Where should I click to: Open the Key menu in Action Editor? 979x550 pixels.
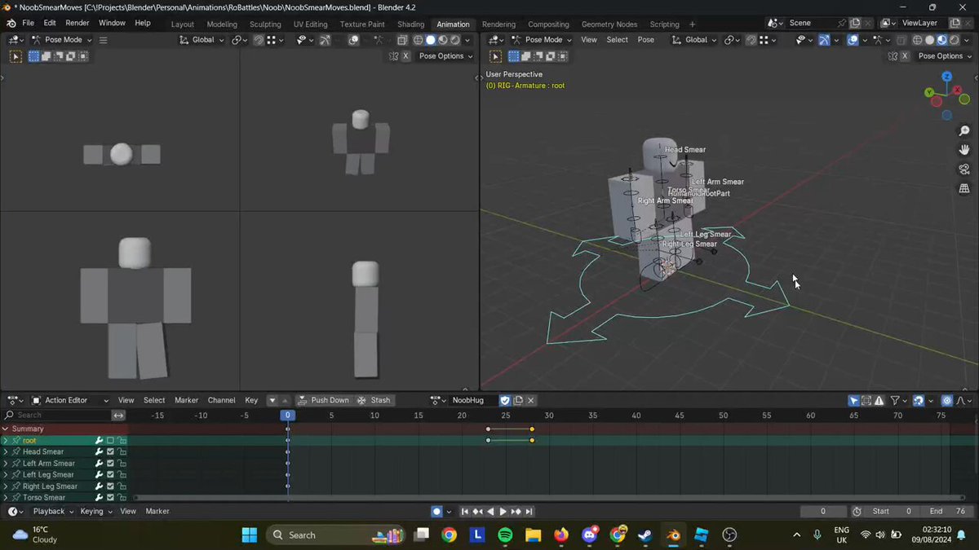pyautogui.click(x=251, y=400)
